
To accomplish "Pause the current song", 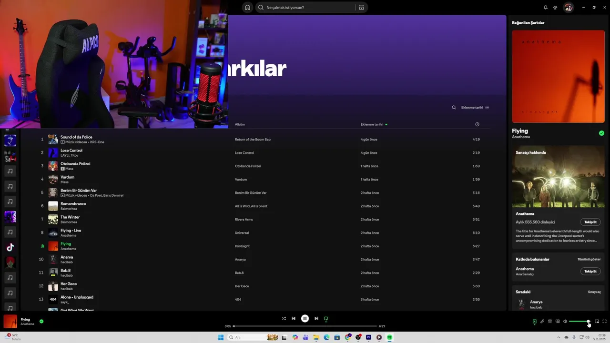I will (305, 319).
